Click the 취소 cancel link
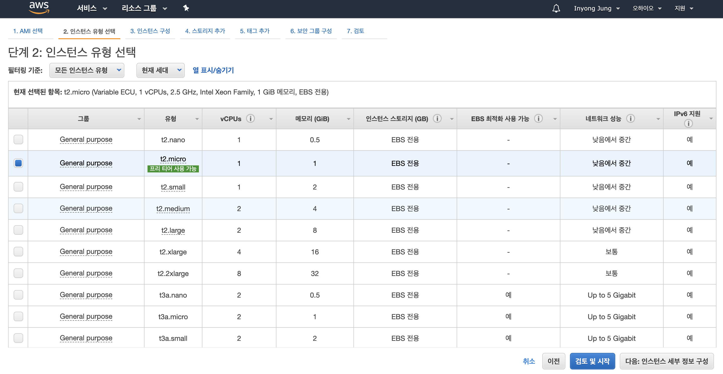The width and height of the screenshot is (723, 374). click(529, 361)
